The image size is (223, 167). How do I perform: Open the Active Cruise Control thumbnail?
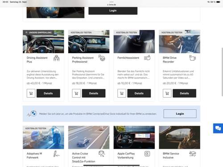(x=89, y=138)
